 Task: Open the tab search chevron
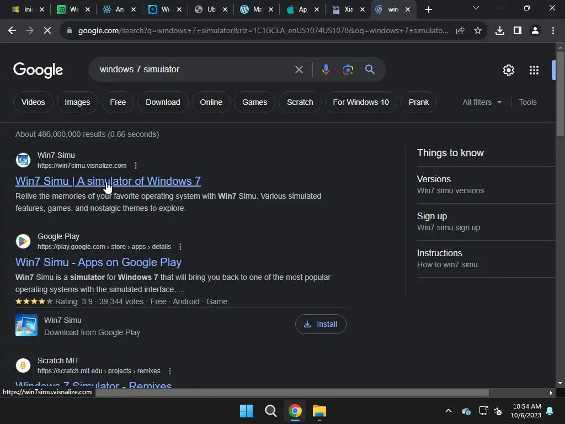[x=476, y=8]
